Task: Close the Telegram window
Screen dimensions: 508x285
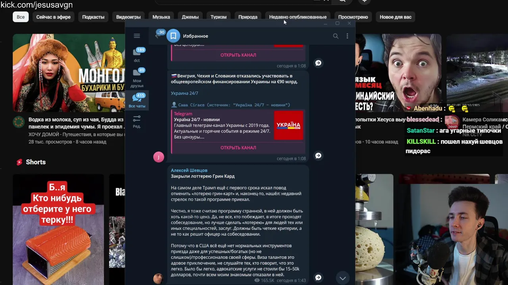Action: point(349,23)
